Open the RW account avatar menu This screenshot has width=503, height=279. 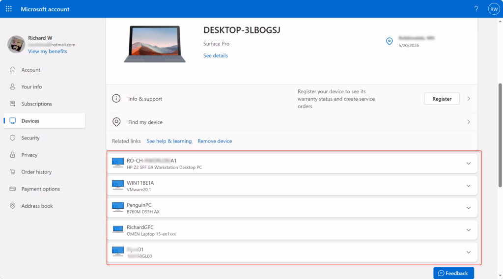(494, 9)
